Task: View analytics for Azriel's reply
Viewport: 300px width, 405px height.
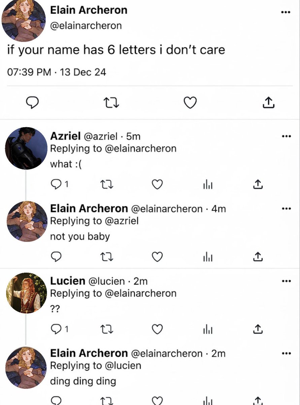Action: (207, 184)
